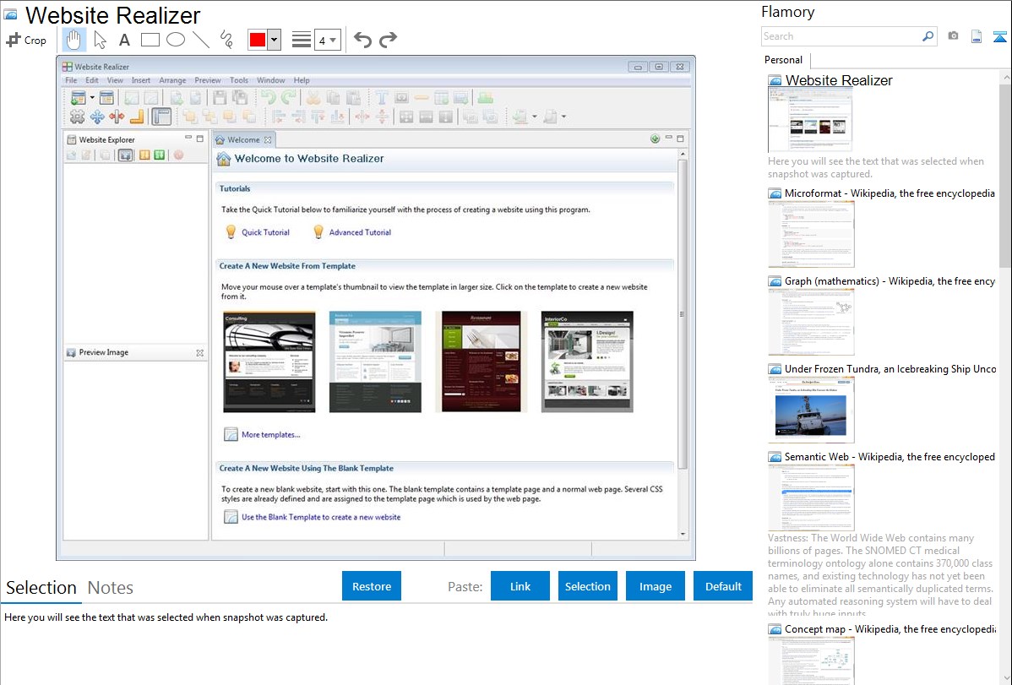The height and width of the screenshot is (685, 1012).
Task: Click the orange icon in Website Explorer toolbar
Action: (x=144, y=155)
